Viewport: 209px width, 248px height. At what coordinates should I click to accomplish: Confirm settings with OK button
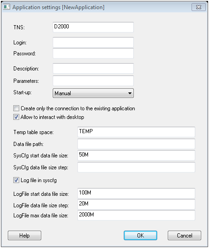pos(140,236)
